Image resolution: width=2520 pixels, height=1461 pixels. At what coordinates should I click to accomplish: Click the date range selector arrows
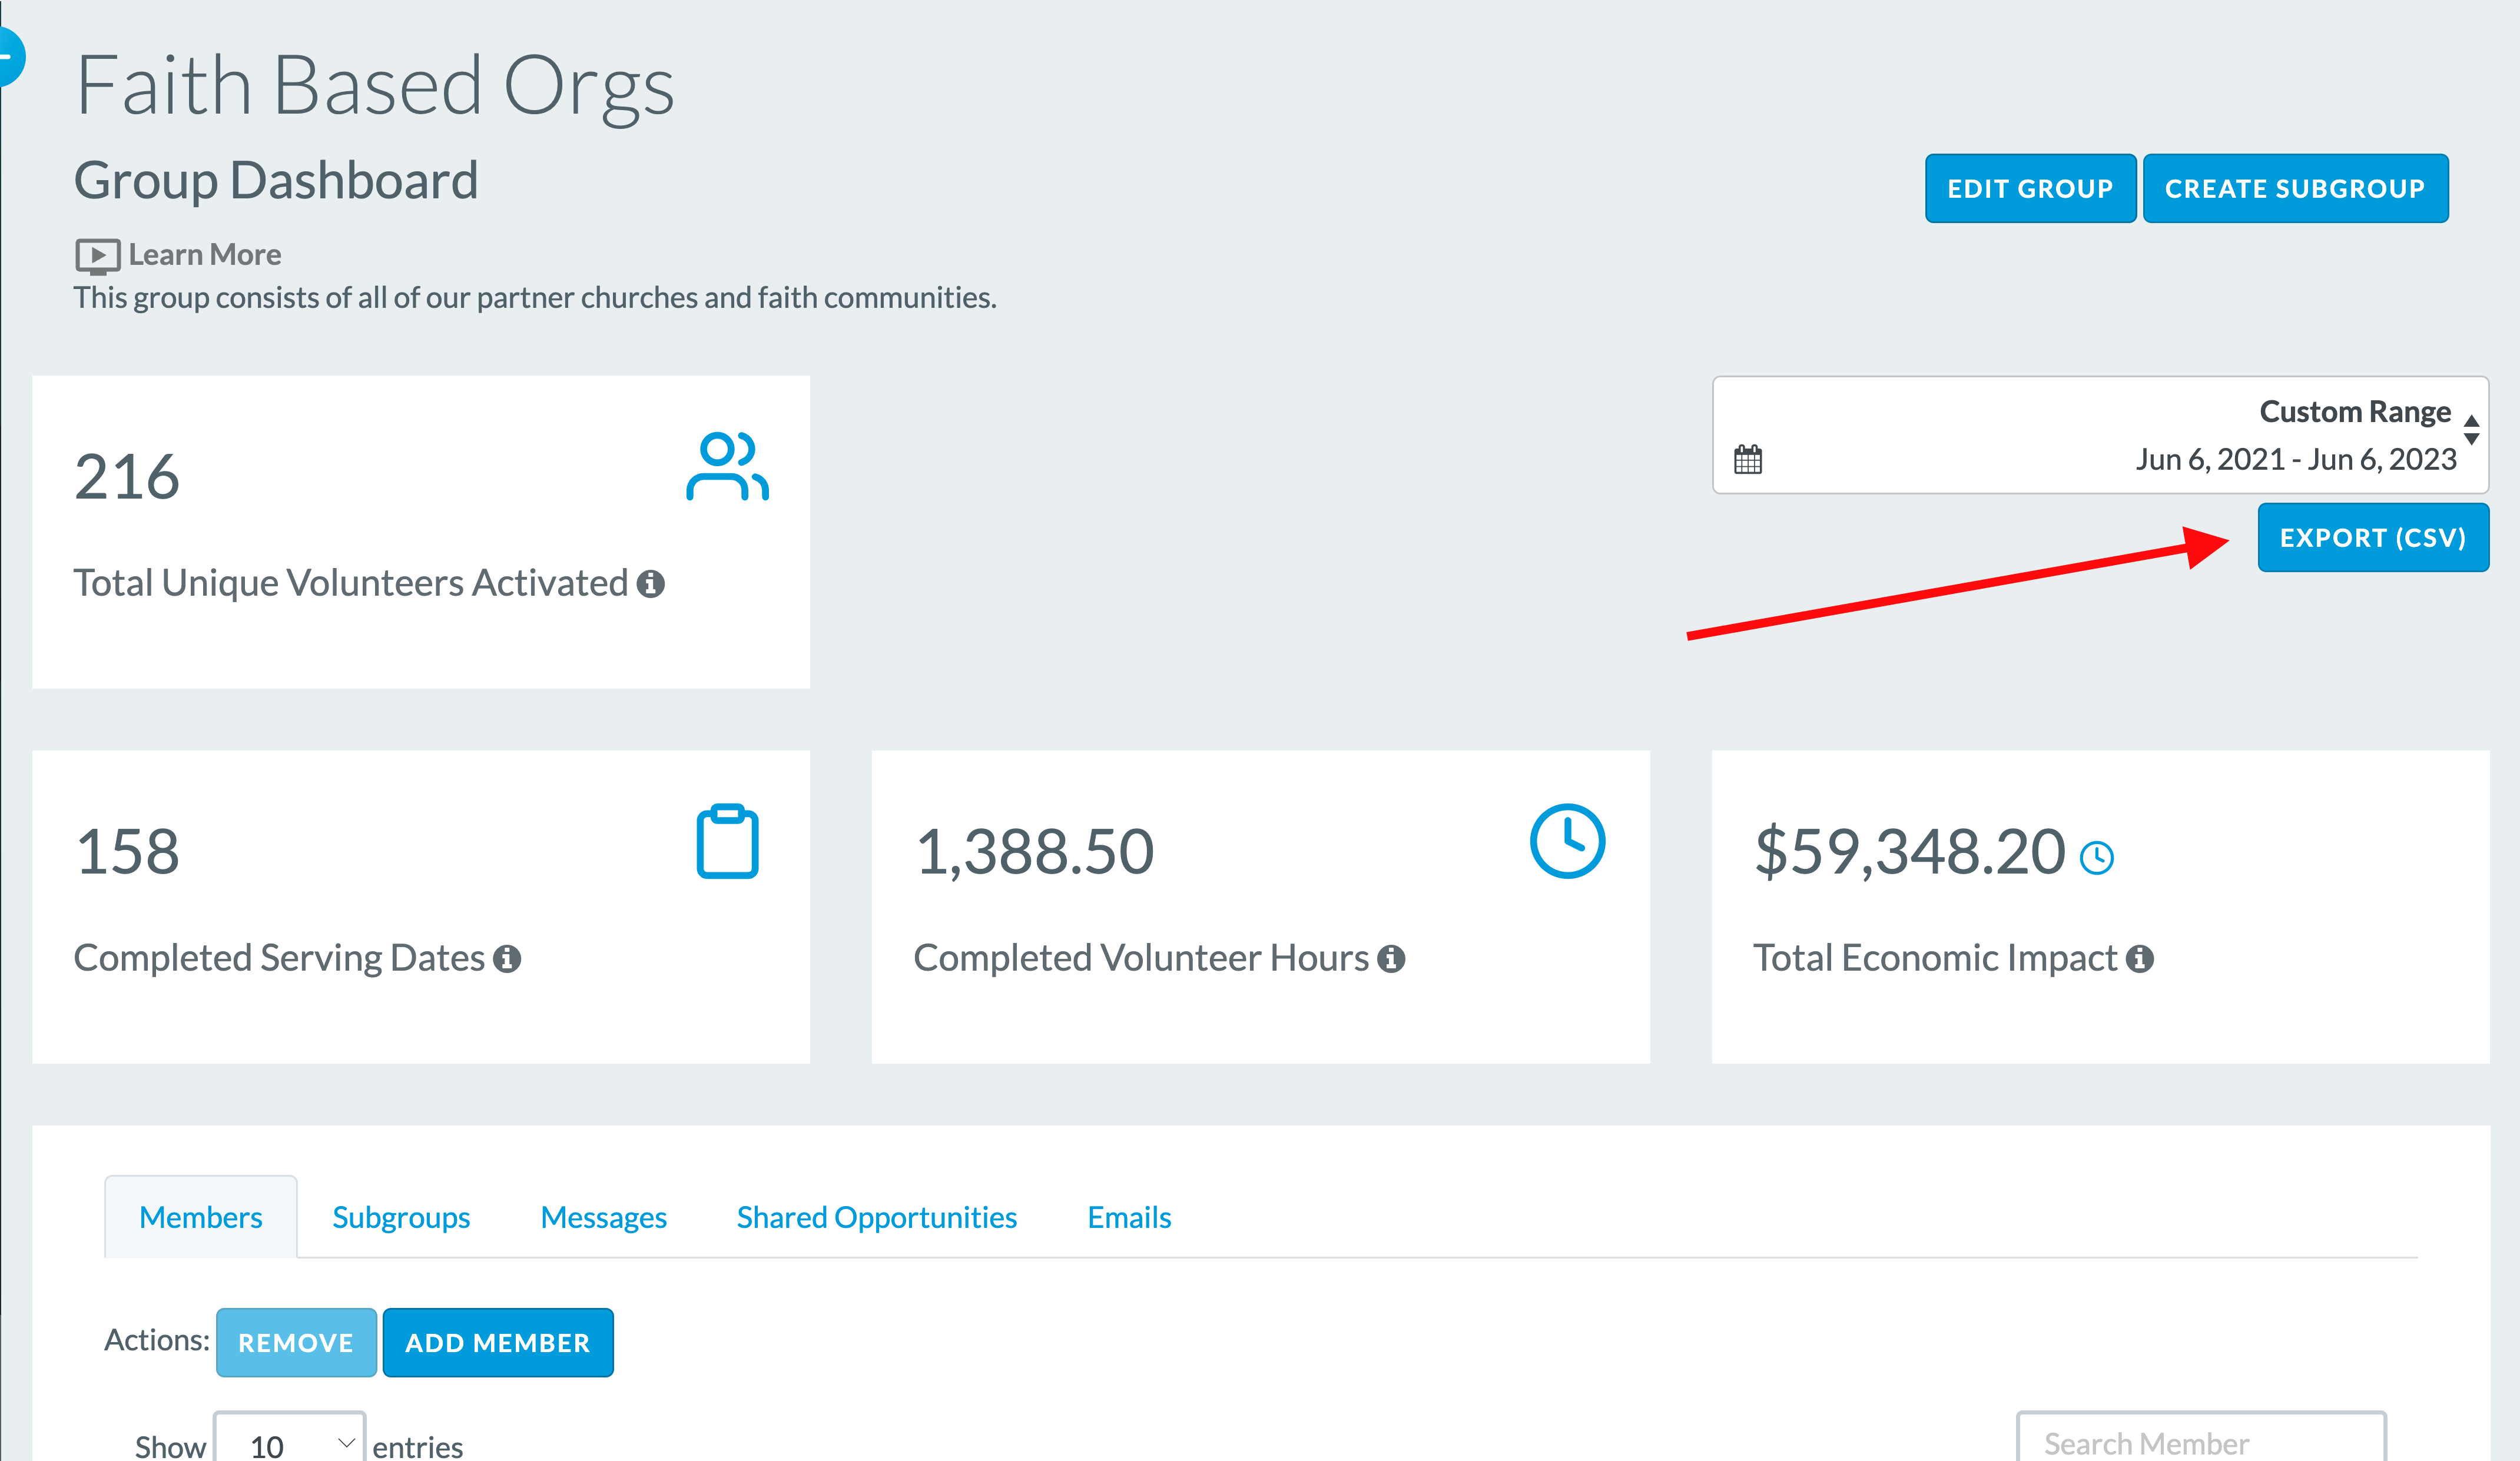click(2472, 430)
